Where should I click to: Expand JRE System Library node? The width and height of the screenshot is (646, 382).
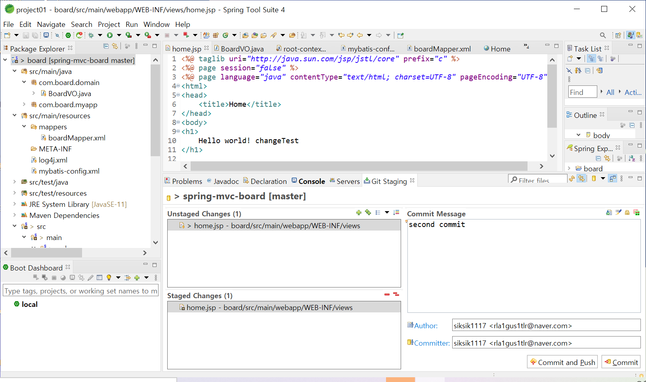pyautogui.click(x=15, y=204)
